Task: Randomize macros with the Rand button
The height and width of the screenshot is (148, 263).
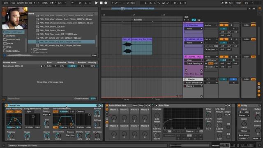Action: click(135, 105)
